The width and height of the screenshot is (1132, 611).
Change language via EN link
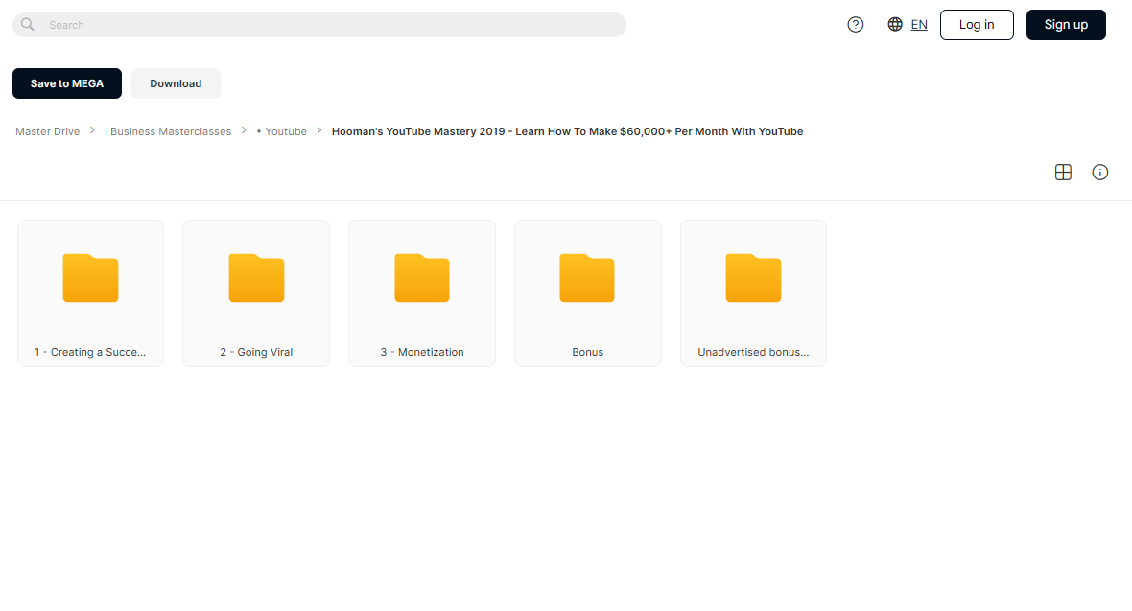[x=919, y=25]
